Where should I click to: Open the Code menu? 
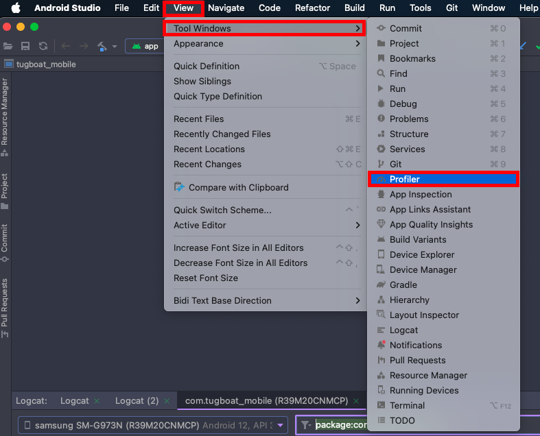[x=270, y=8]
